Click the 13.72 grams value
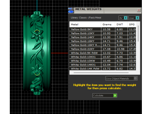The width and height of the screenshot is (152, 114). (106, 69)
